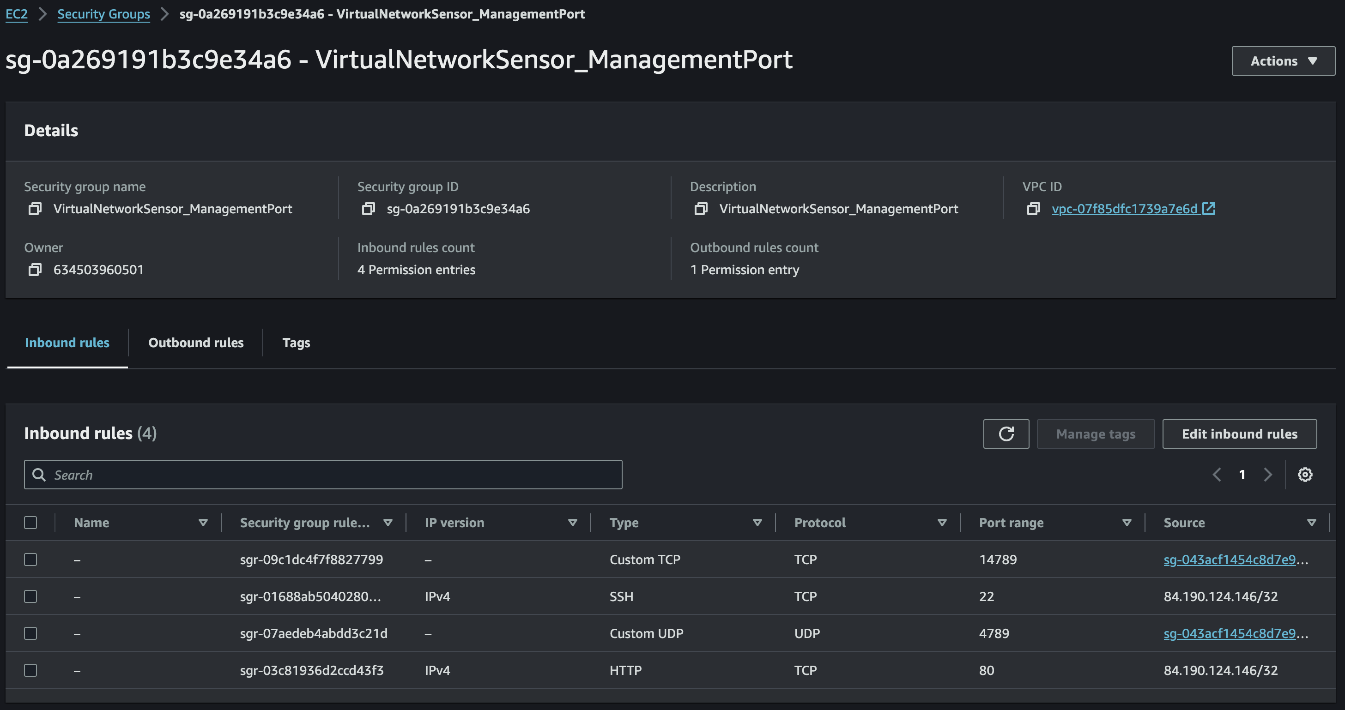Click port range 14789 cell

[998, 559]
